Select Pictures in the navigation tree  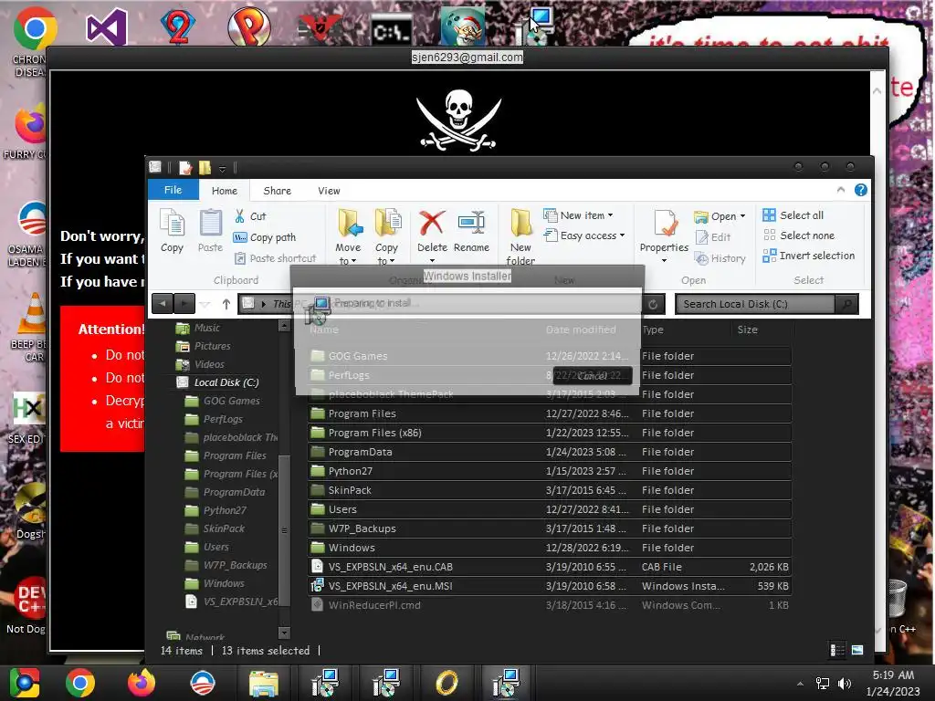[x=204, y=346]
